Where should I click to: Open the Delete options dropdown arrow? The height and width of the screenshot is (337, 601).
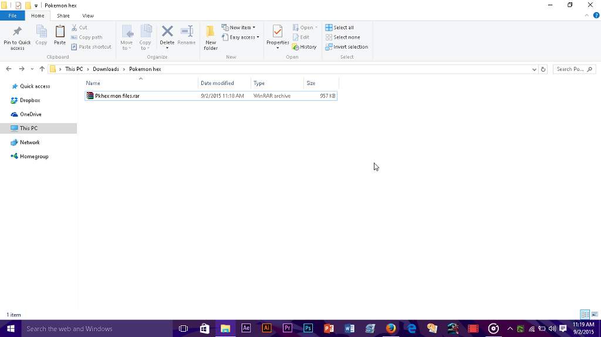167,48
